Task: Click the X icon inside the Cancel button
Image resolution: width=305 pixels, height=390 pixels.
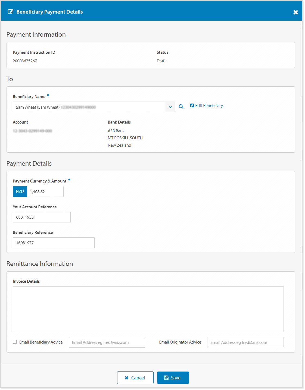Action: click(126, 378)
